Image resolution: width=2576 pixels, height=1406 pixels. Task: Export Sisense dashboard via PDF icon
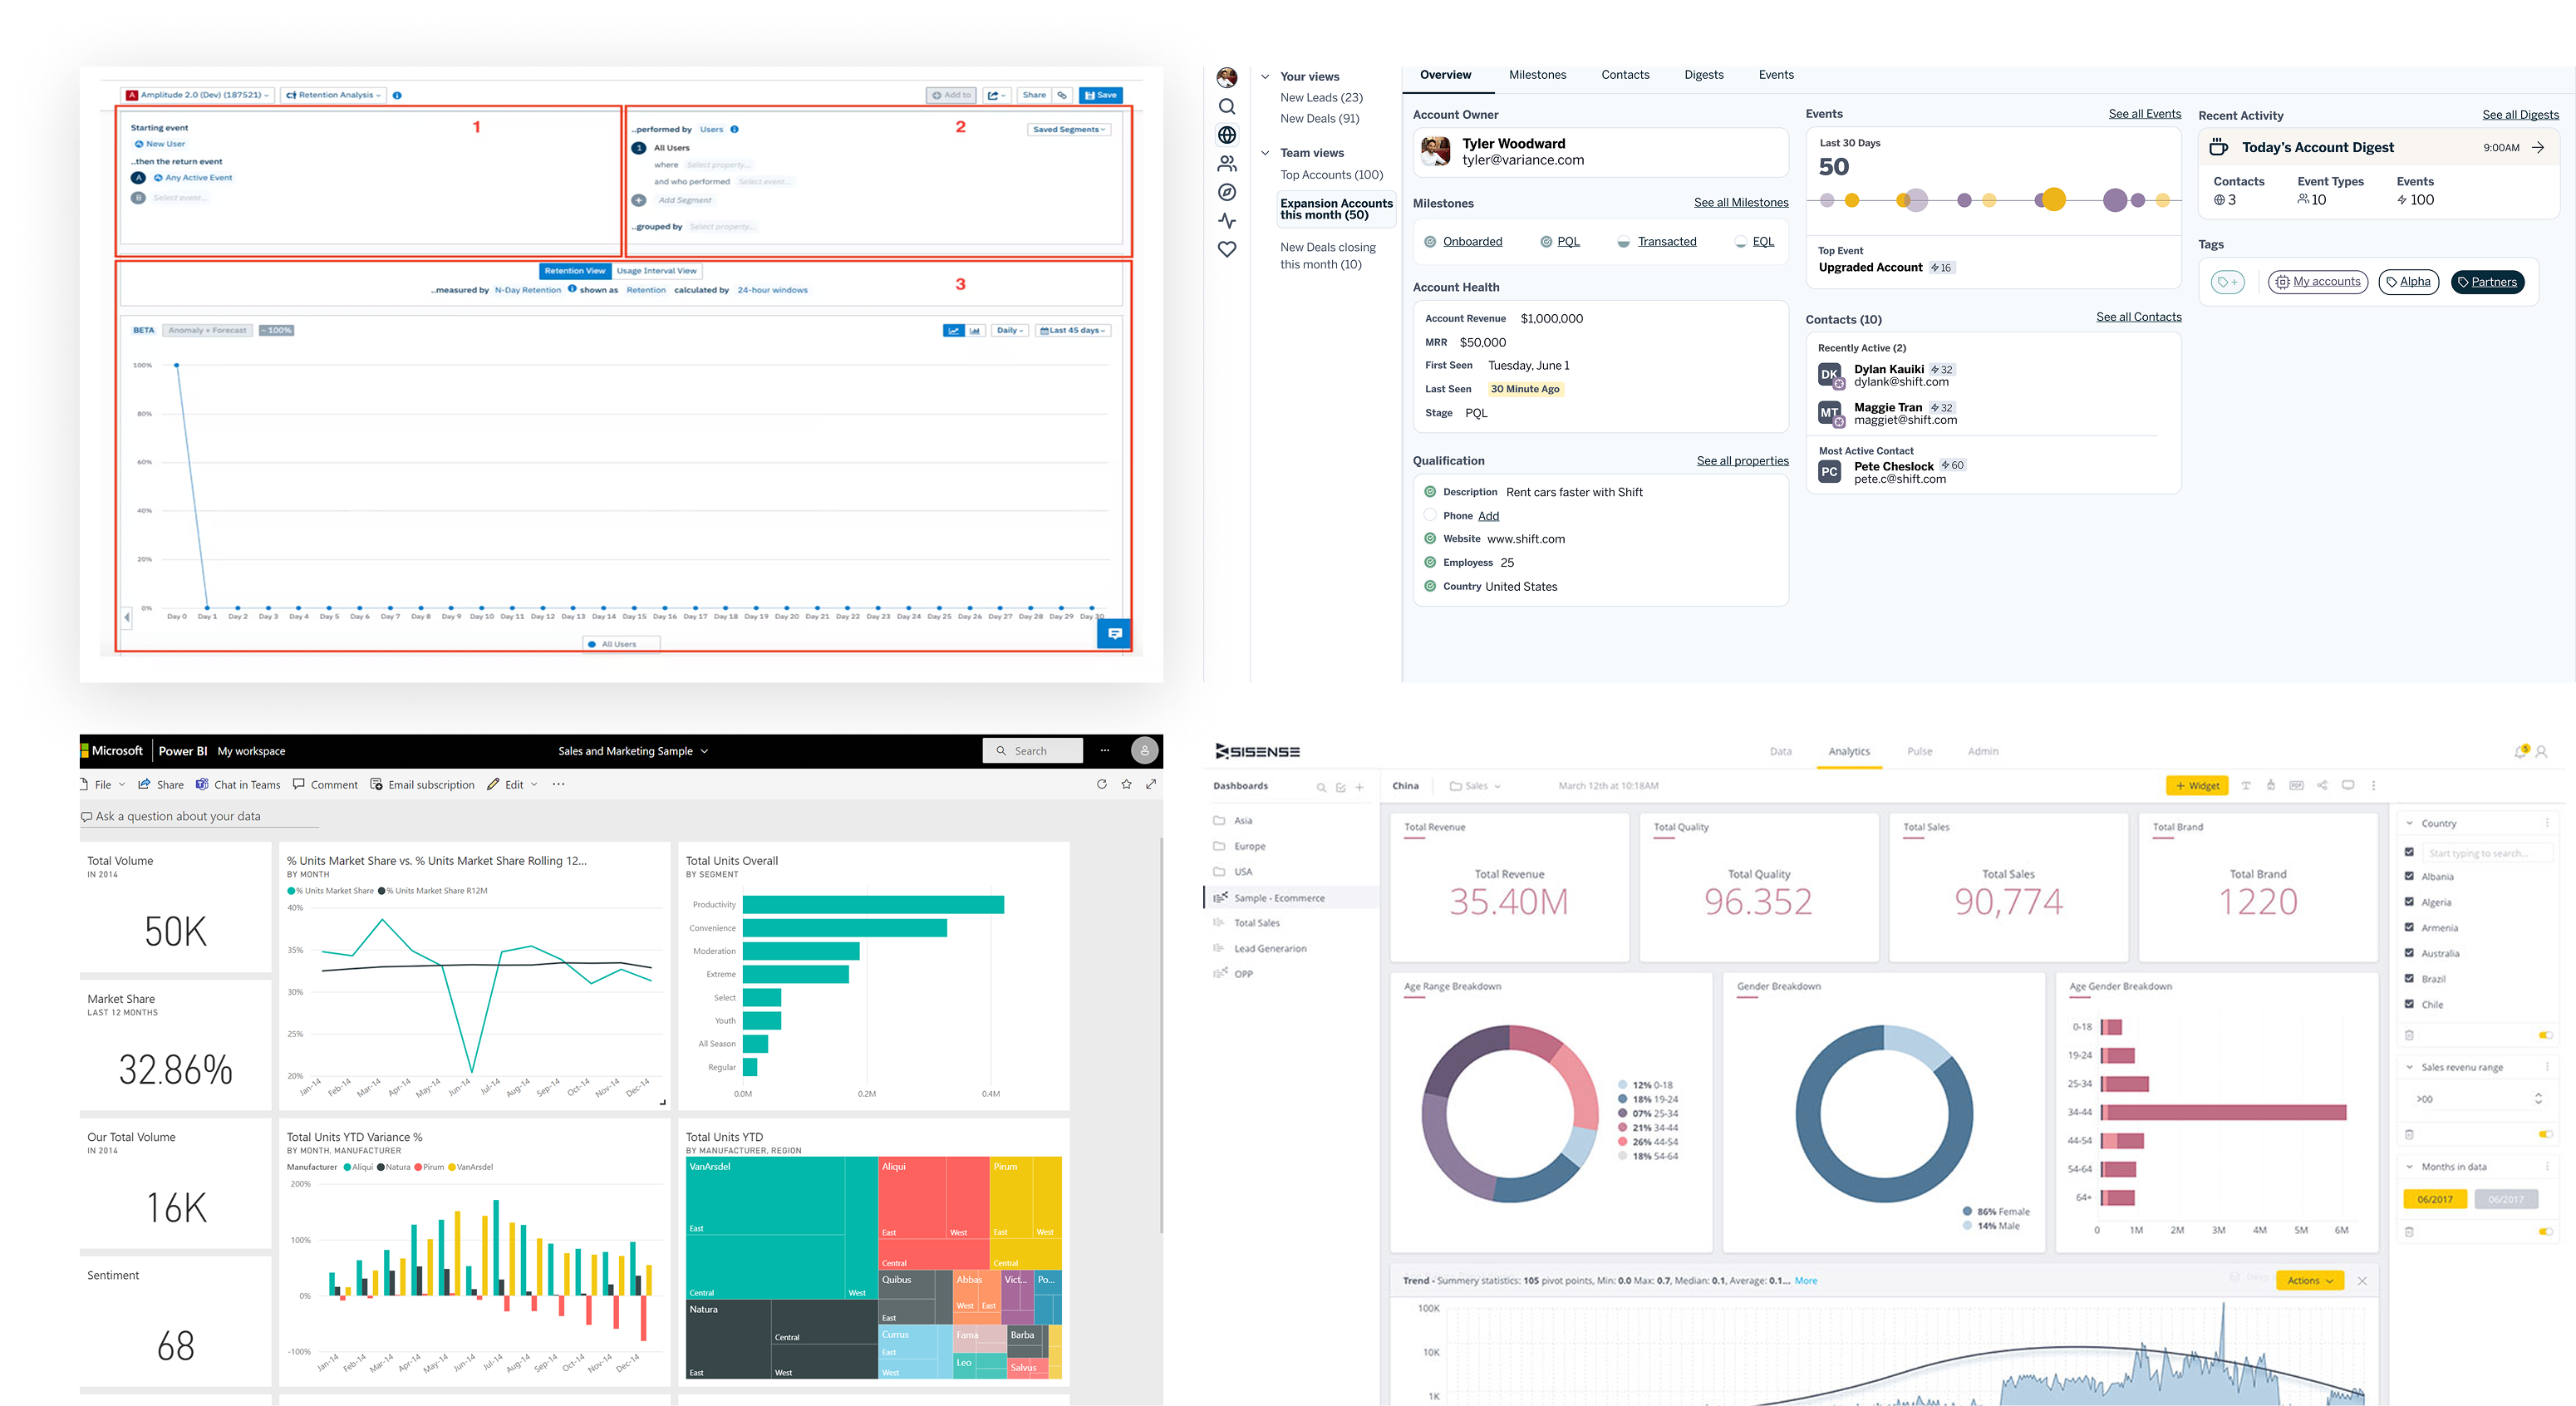point(2296,786)
